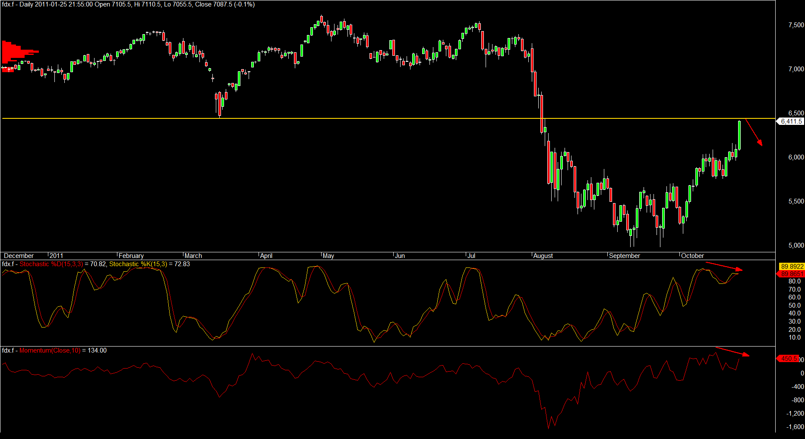Click the September label on the time axis
Viewport: 805px width, 439px height.
625,256
